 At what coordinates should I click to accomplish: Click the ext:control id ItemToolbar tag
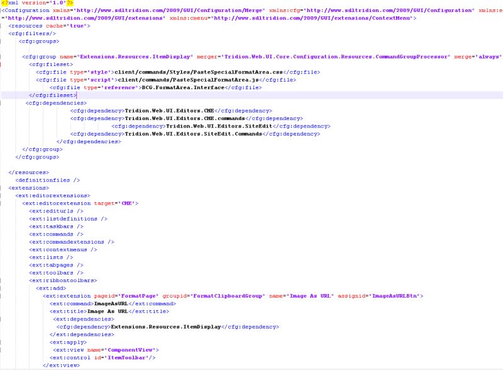click(x=102, y=357)
